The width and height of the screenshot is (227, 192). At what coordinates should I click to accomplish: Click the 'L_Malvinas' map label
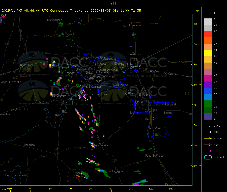coord(99,94)
